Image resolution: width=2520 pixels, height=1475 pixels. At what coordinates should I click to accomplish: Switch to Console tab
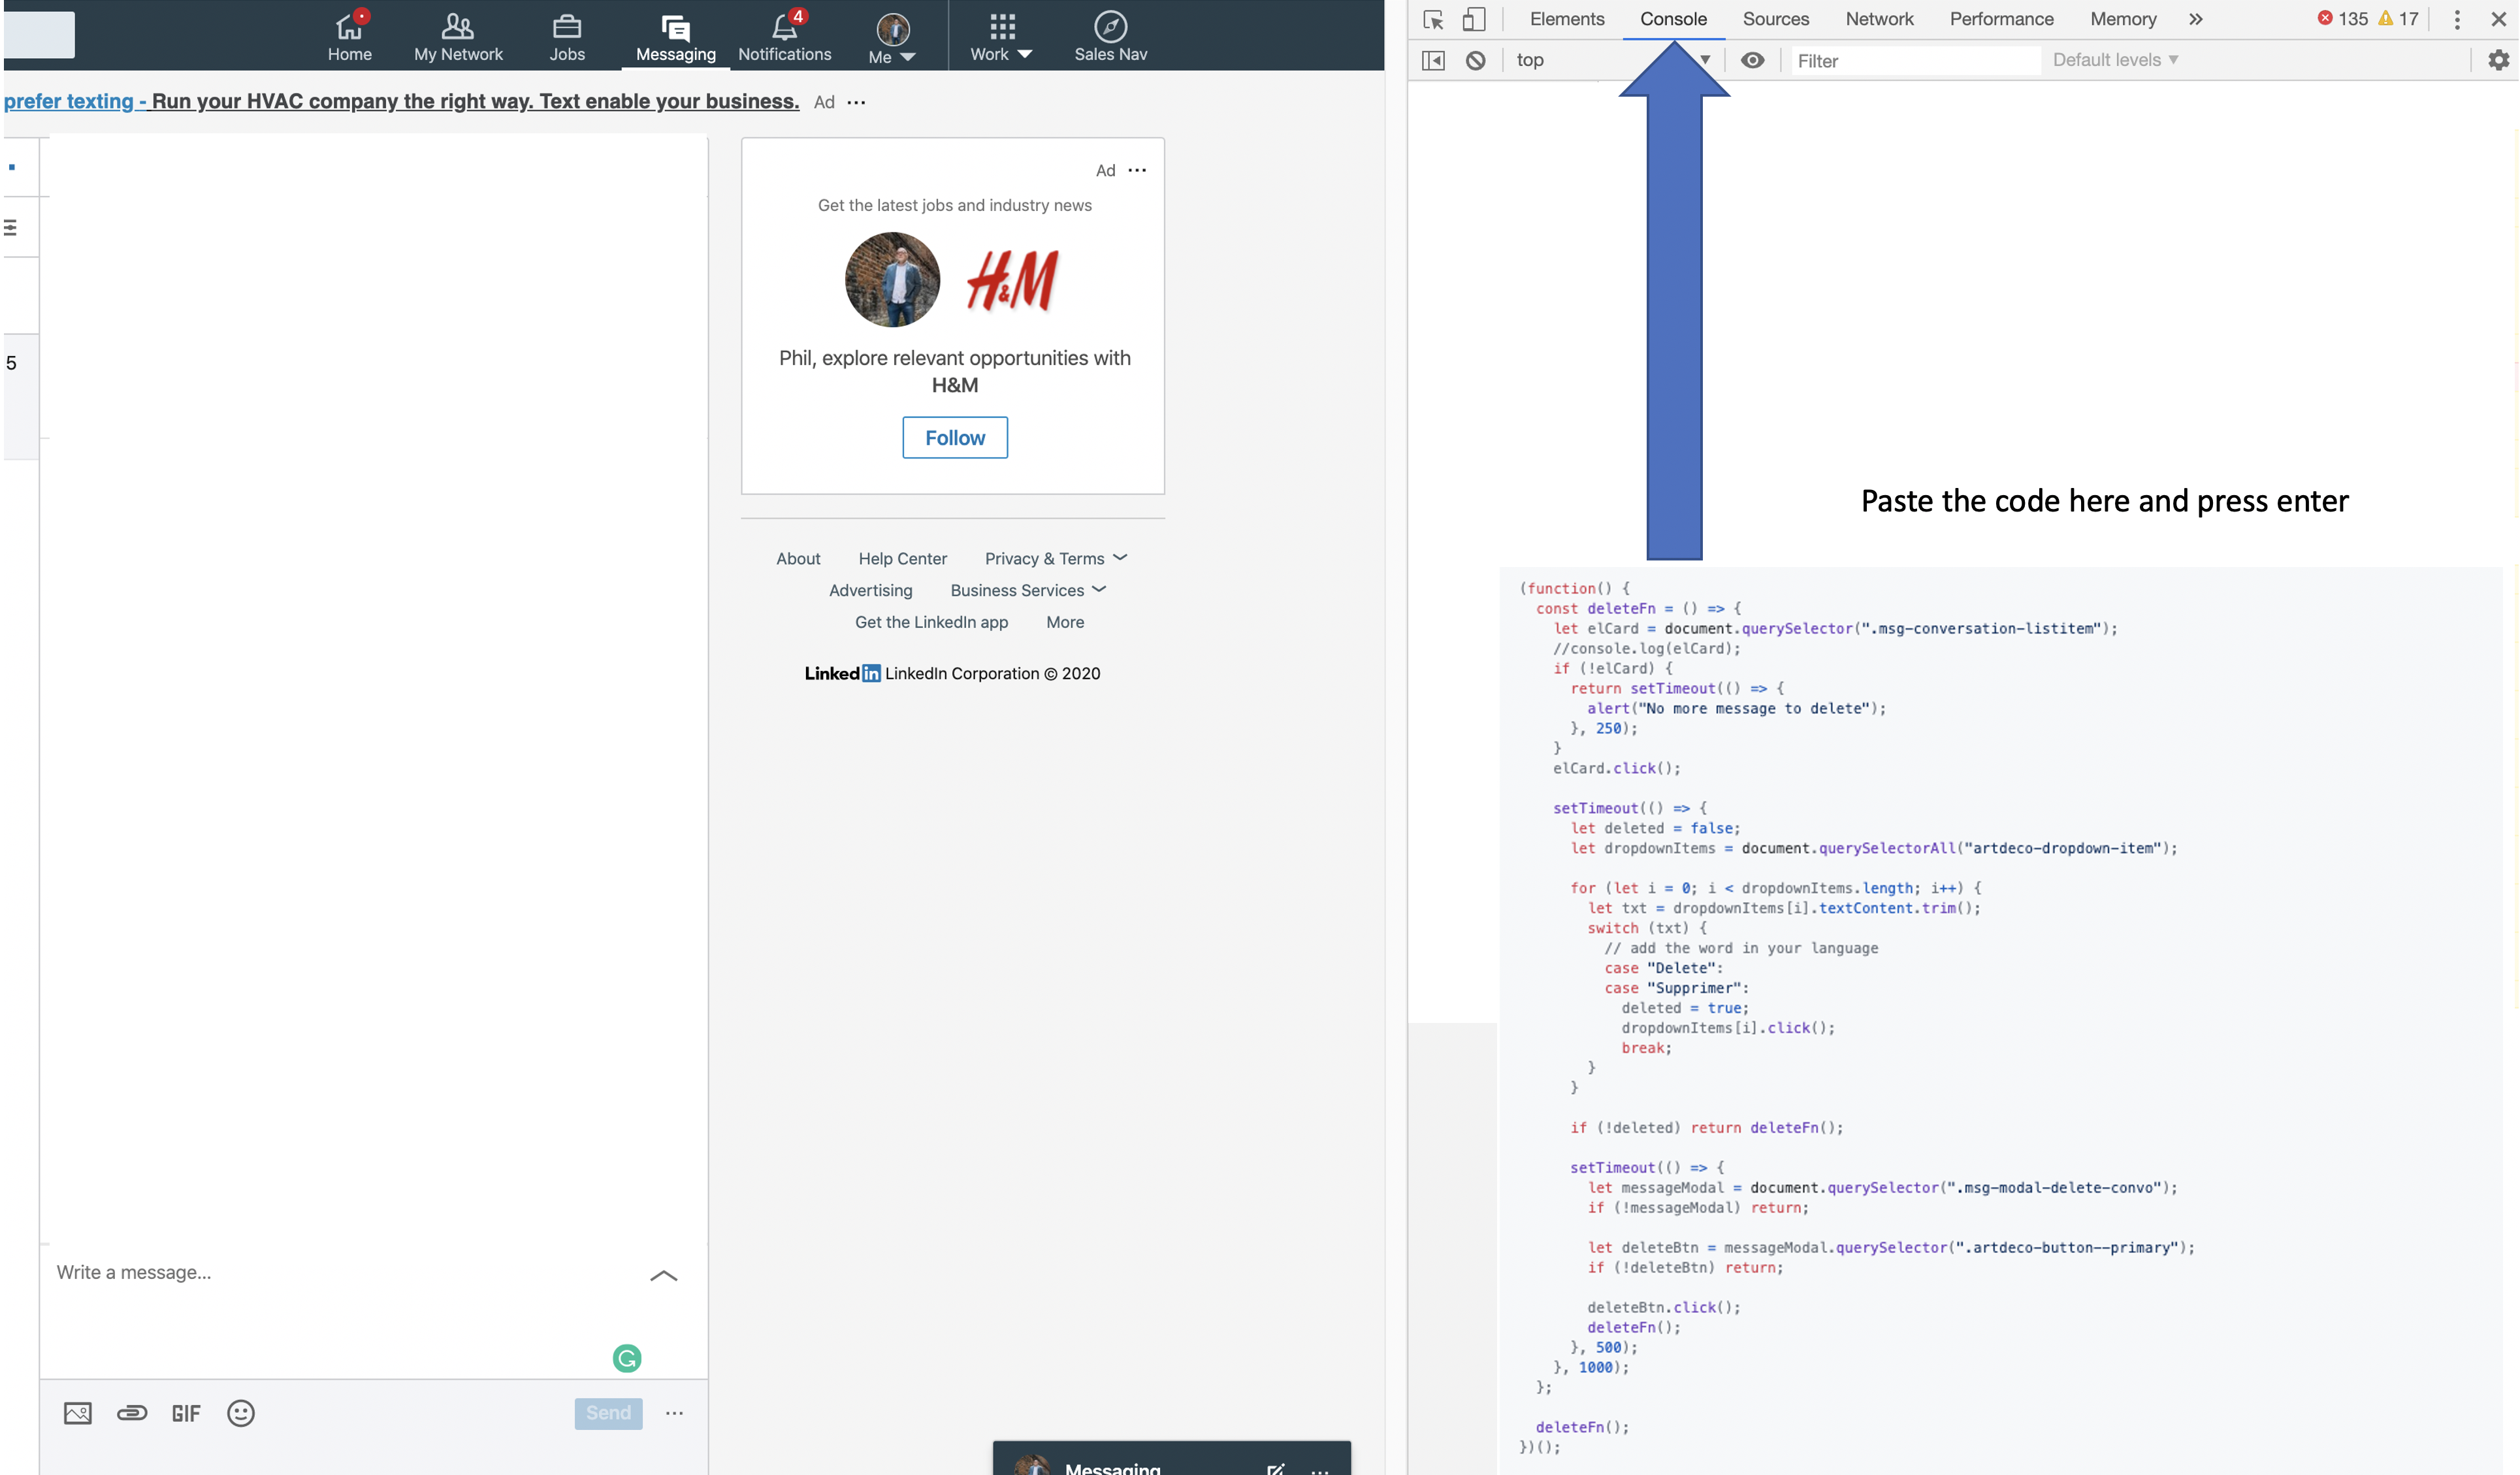click(x=1673, y=19)
